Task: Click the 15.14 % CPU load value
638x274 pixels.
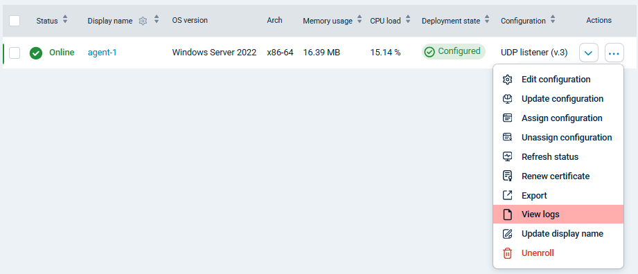Action: (385, 53)
